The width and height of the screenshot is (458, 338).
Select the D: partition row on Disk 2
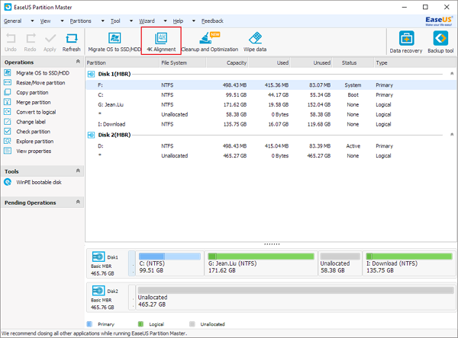tap(271, 146)
